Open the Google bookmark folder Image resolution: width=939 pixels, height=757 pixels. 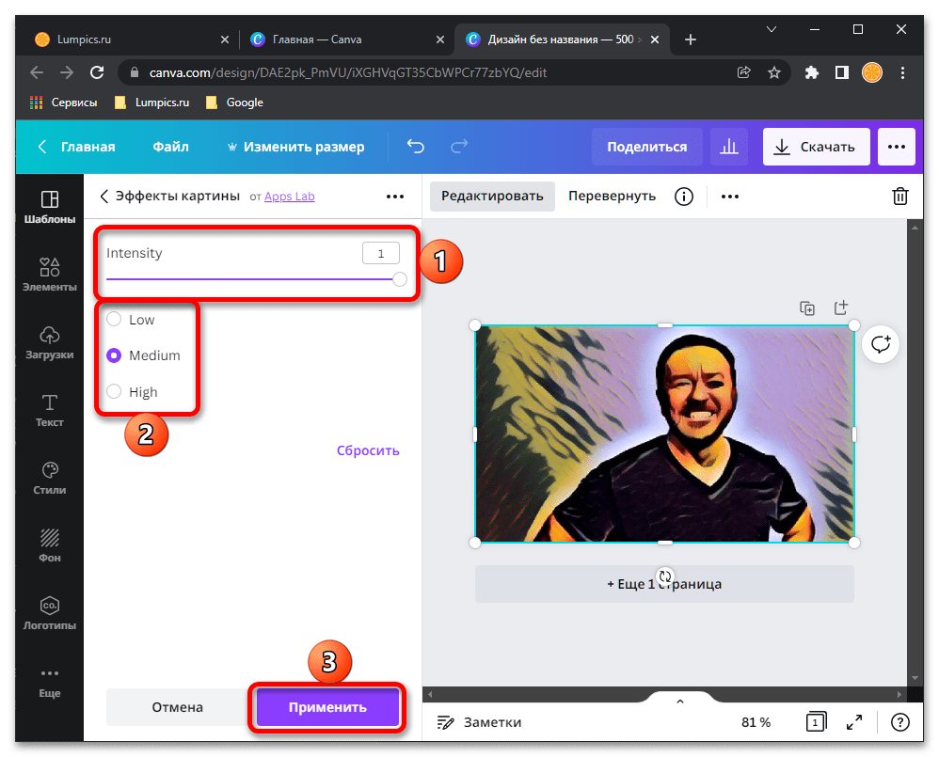coord(235,103)
